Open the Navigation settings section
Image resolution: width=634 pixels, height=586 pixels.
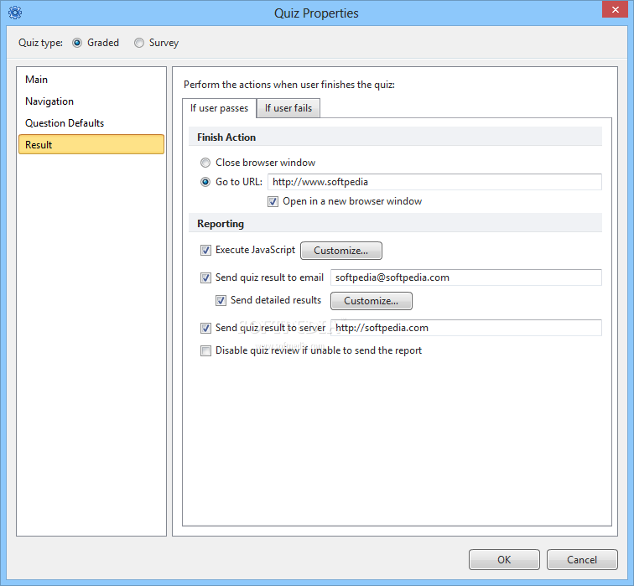pyautogui.click(x=49, y=101)
